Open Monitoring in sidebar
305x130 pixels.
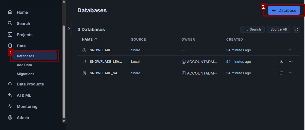[27, 106]
